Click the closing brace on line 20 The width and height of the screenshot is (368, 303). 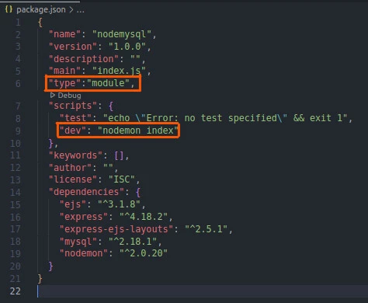pos(50,266)
